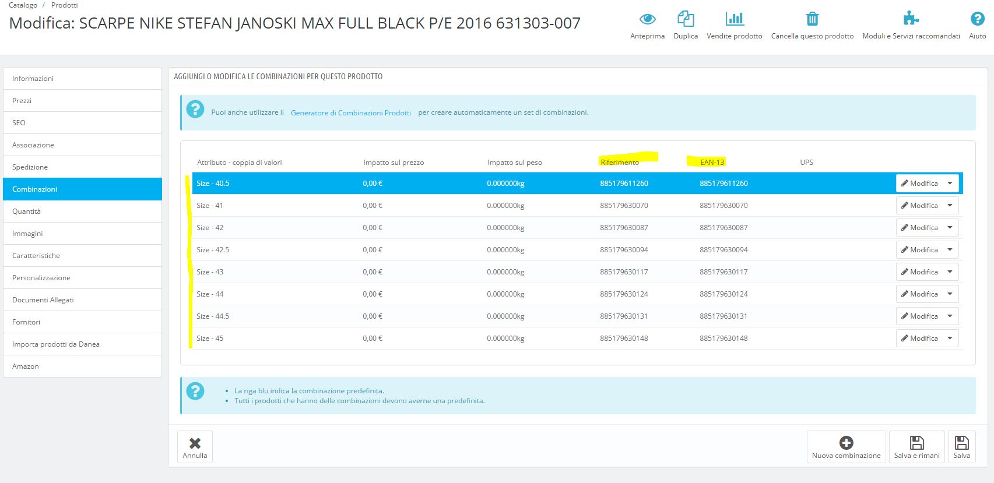Edit Size - 42 with Modifica
994x483 pixels.
coord(919,228)
